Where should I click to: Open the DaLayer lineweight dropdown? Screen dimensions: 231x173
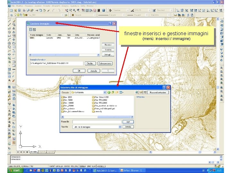[147, 15]
